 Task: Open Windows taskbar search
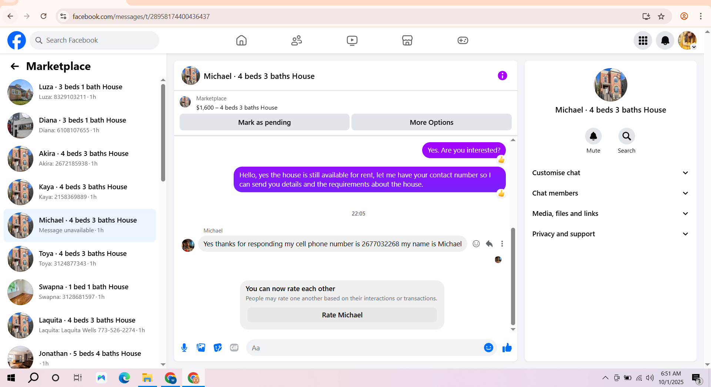33,378
